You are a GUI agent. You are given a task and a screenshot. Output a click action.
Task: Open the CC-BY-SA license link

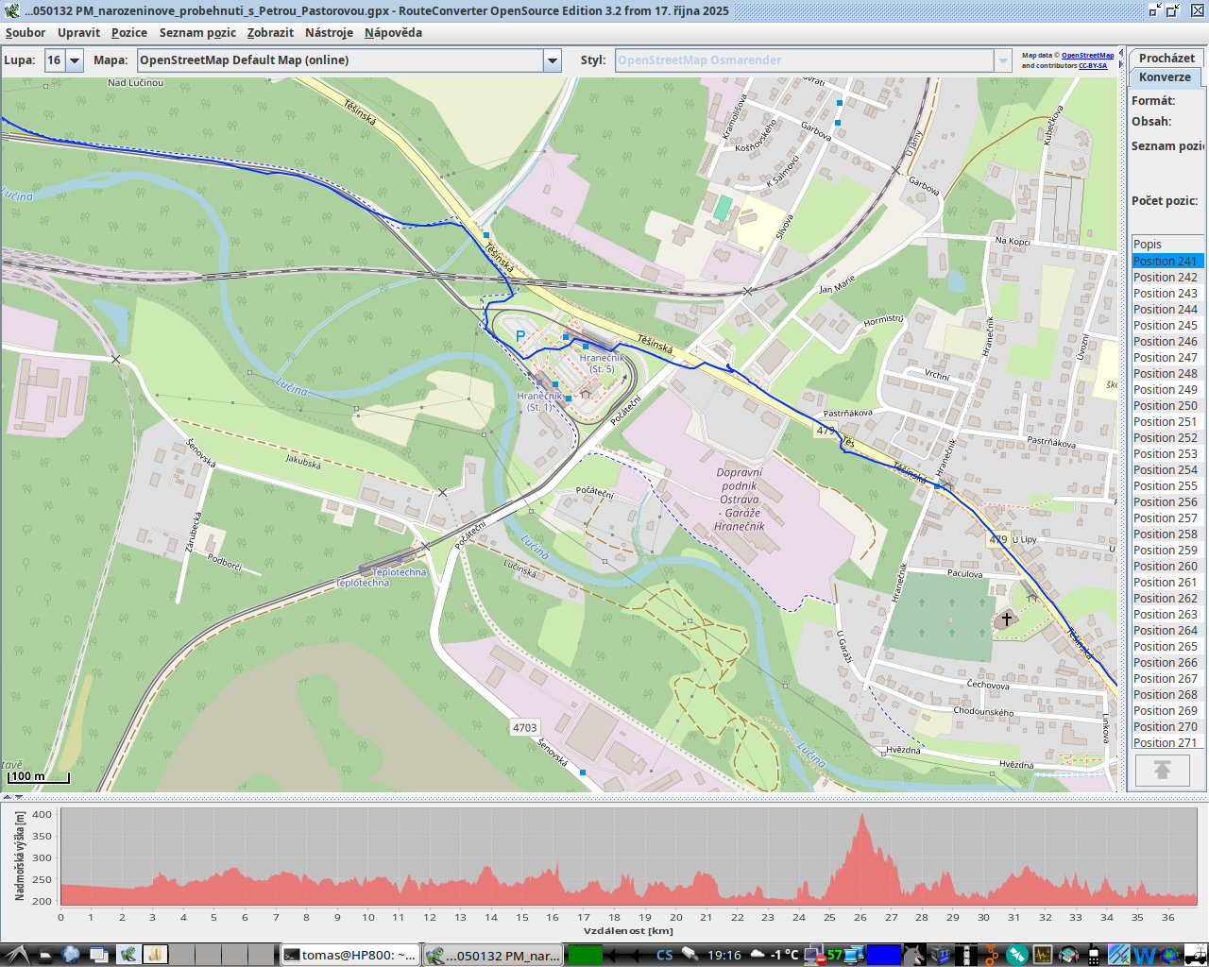1093,66
